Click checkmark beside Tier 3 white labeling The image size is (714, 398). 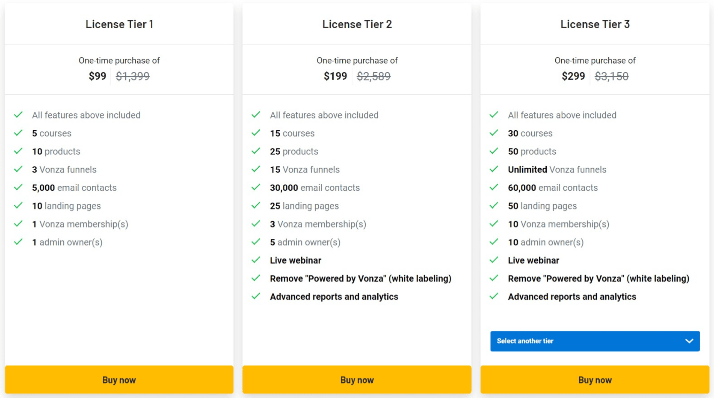(x=494, y=278)
